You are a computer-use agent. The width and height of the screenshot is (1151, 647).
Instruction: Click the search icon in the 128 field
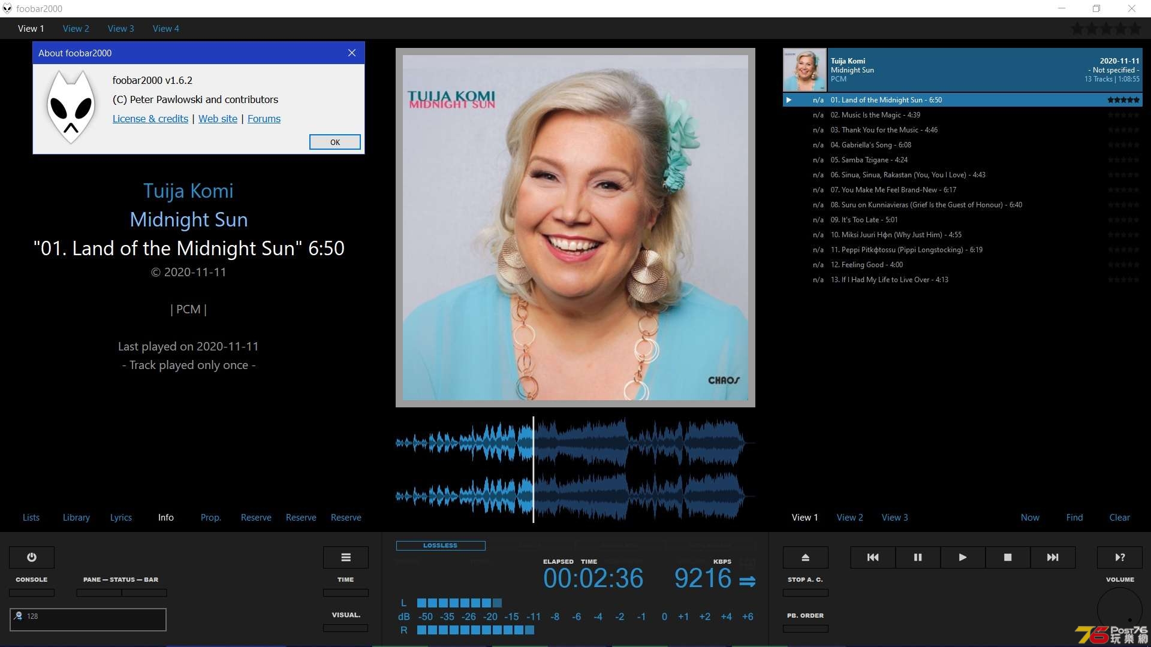point(18,616)
